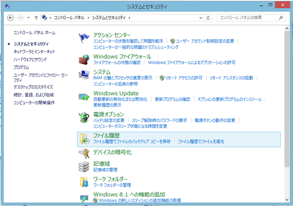This screenshot has width=293, height=206.
Task: Open コンピューターの名前の参照 link
Action: 116,84
